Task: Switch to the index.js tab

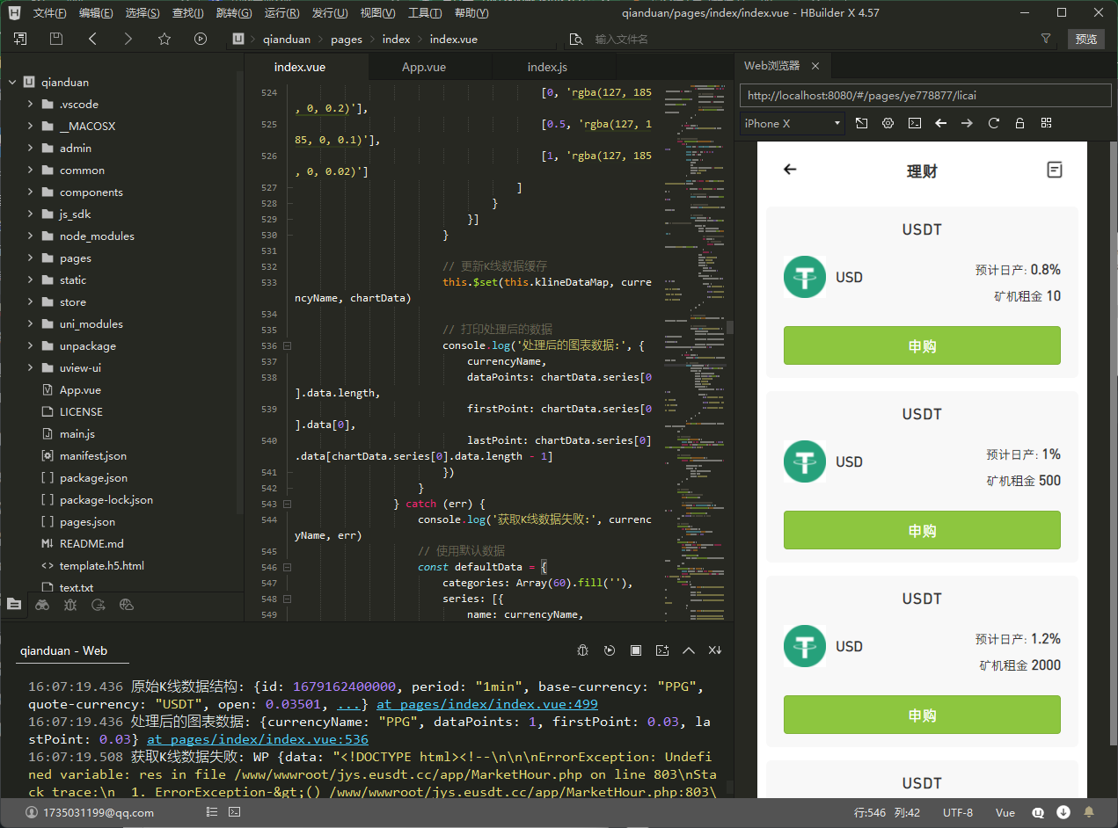Action: click(547, 67)
